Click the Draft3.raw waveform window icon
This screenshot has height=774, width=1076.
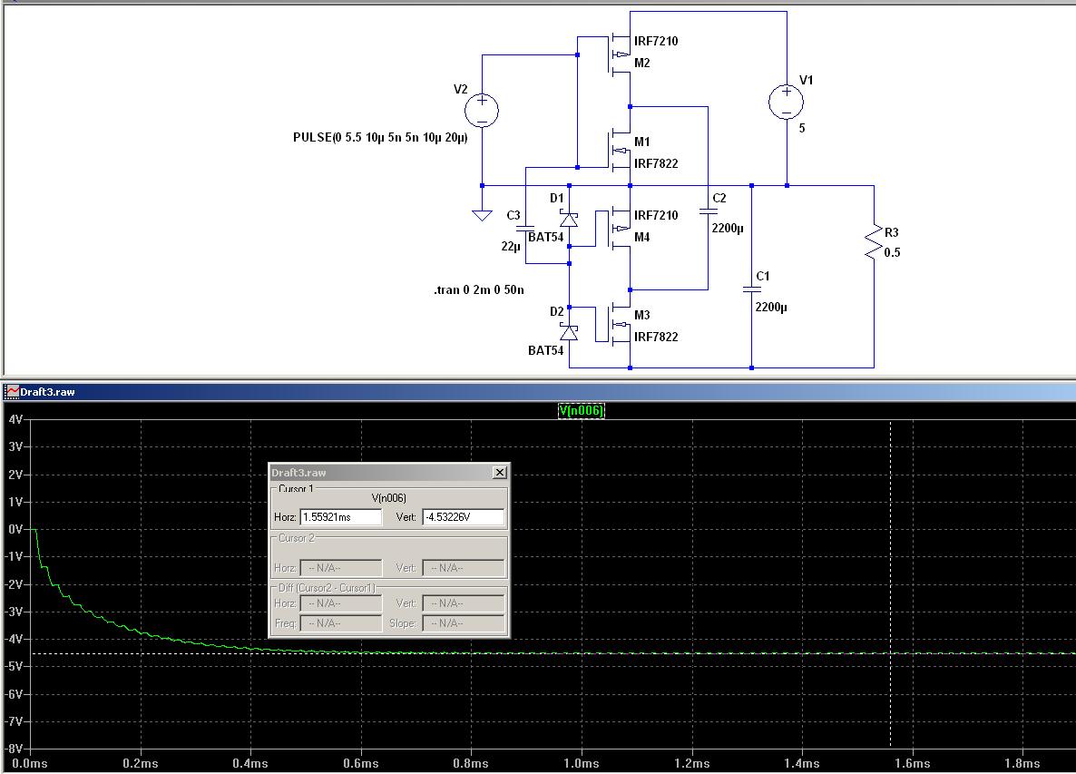pyautogui.click(x=12, y=391)
